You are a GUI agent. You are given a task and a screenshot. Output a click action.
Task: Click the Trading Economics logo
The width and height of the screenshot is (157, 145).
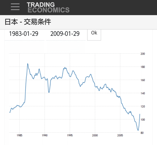coord(48,8)
